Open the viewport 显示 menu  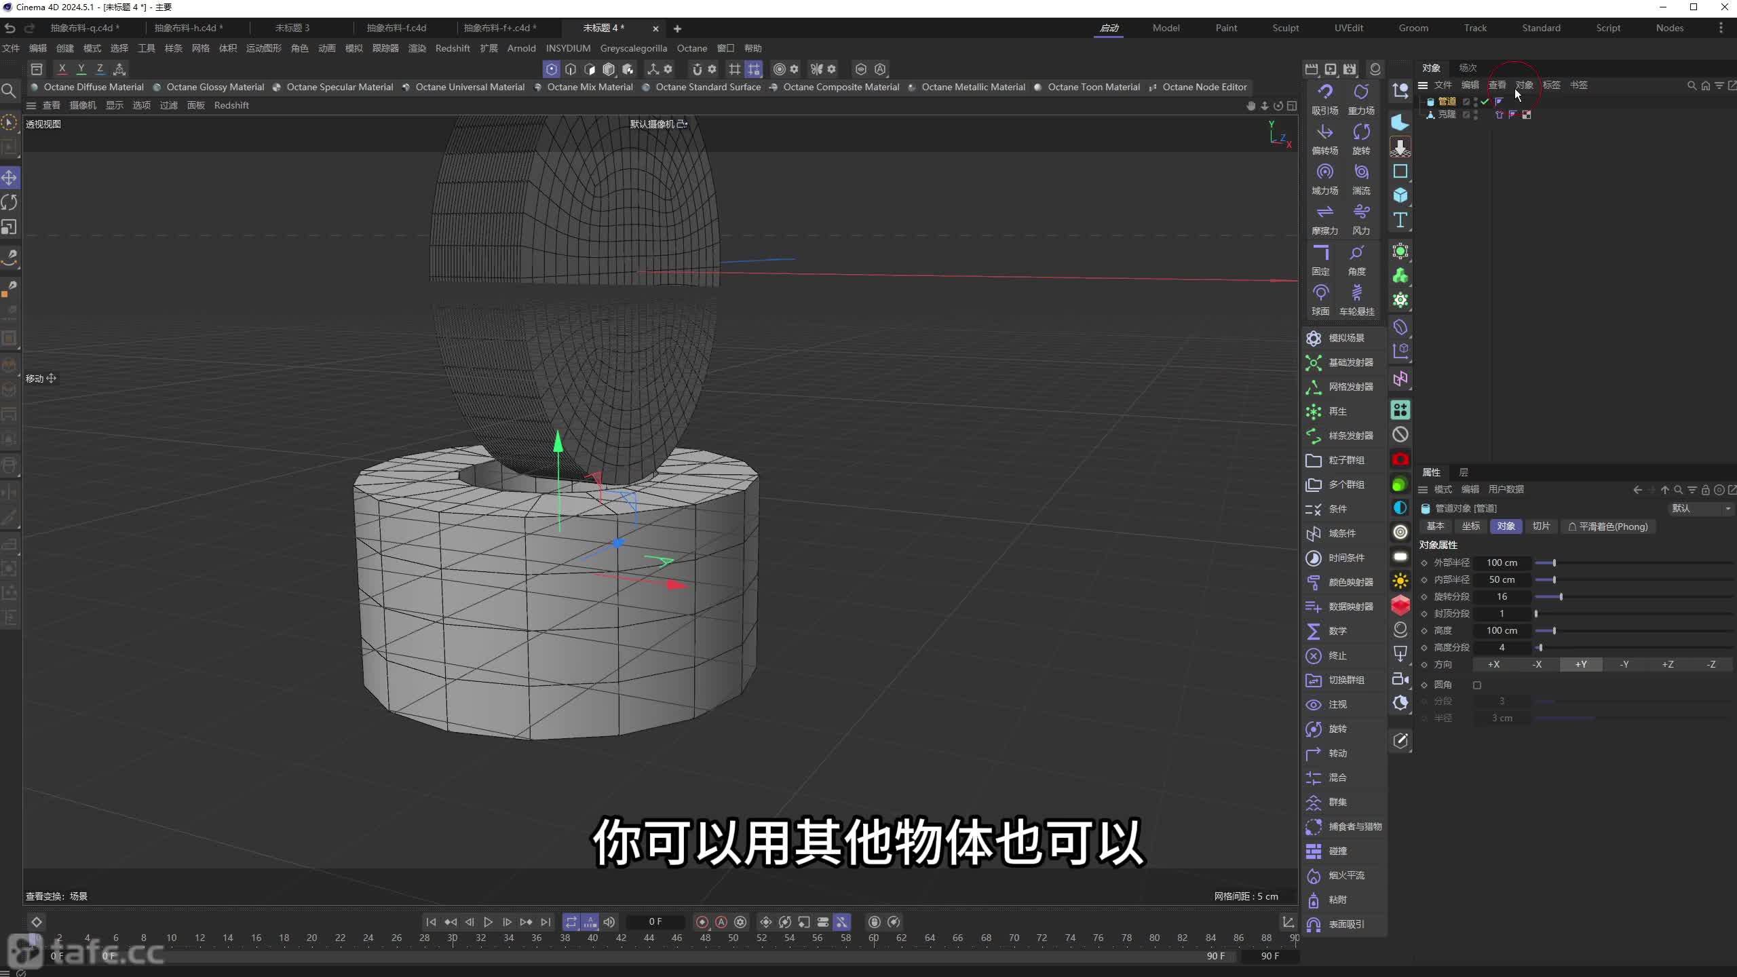click(115, 105)
